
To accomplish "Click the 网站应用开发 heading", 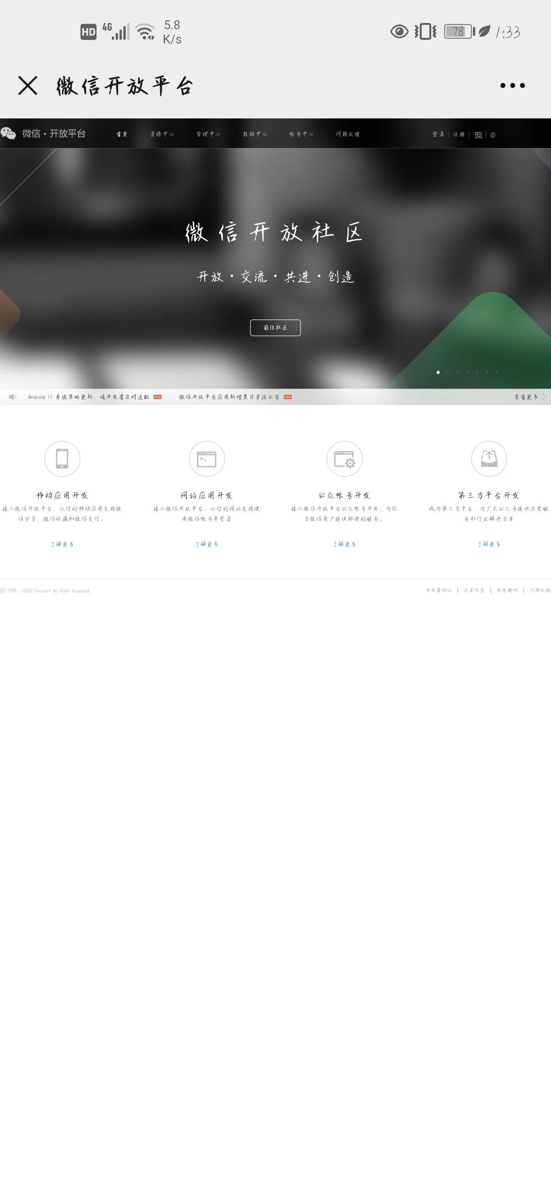I will point(207,495).
